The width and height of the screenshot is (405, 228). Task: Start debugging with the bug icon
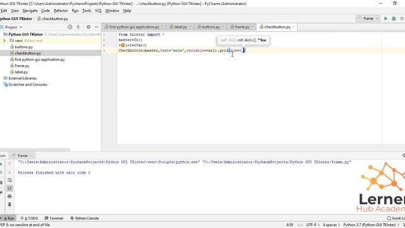(394, 18)
